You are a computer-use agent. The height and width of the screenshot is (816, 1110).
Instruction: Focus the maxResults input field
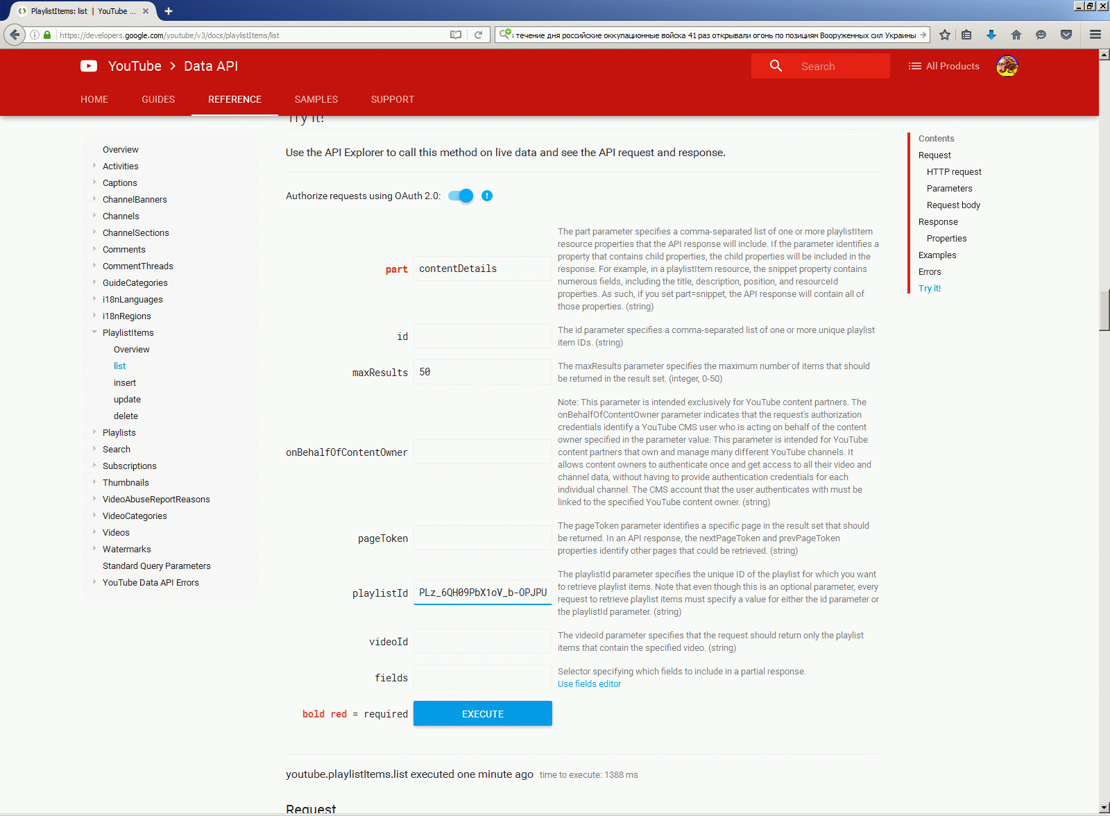(483, 372)
